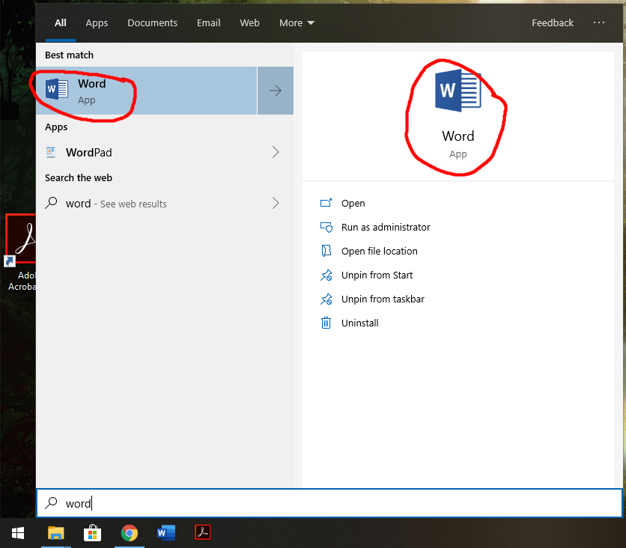
Task: Open the Windows Start button
Action: pyautogui.click(x=18, y=533)
